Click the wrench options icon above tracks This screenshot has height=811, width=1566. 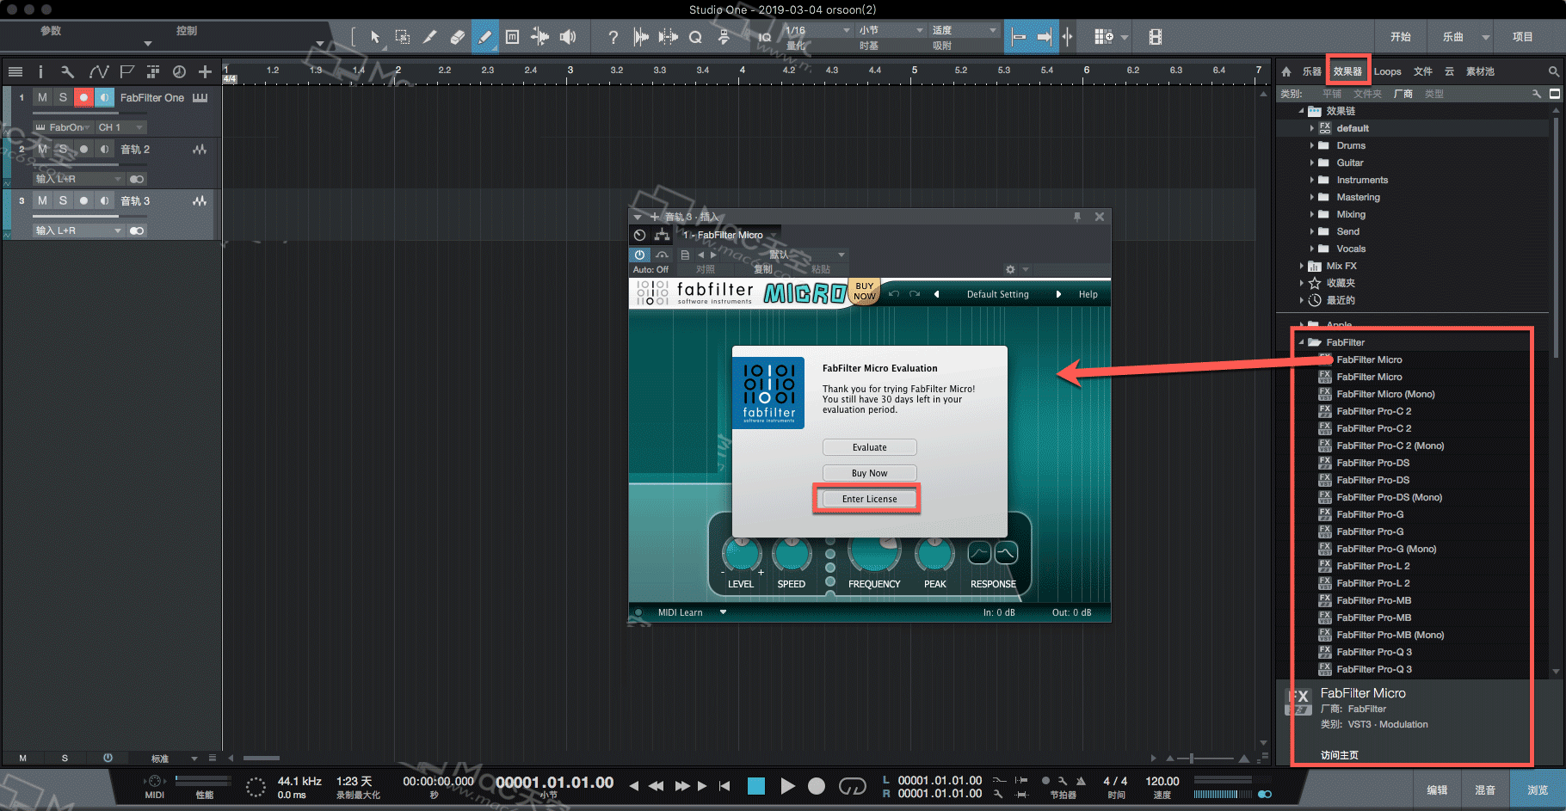(x=68, y=71)
